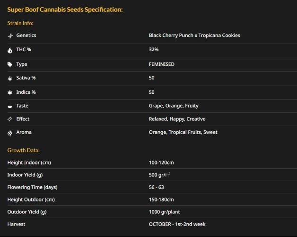The width and height of the screenshot is (297, 237).
Task: Click the Aroma waves icon
Action: (10, 133)
